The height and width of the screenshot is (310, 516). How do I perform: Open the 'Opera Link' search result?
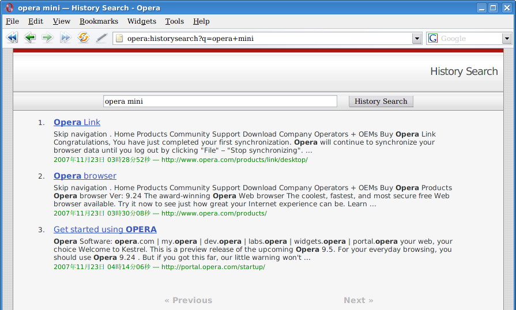77,122
